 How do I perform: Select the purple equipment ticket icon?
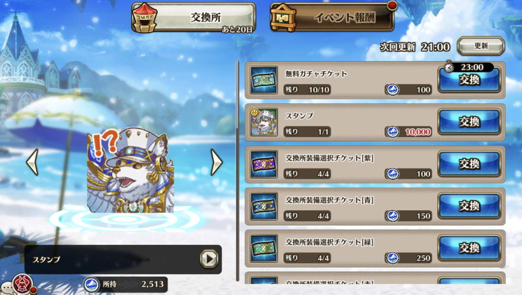[x=264, y=164]
